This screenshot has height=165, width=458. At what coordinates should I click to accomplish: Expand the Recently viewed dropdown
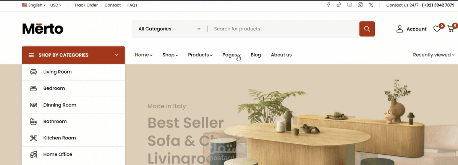[434, 55]
